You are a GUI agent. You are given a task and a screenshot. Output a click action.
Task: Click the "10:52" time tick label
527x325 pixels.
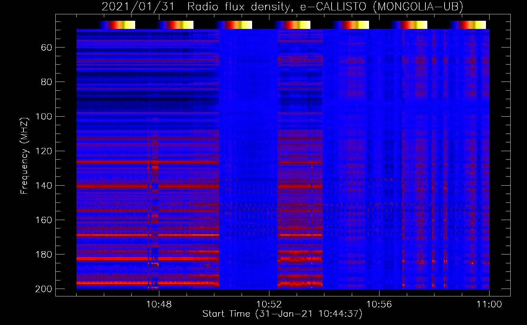(x=269, y=305)
